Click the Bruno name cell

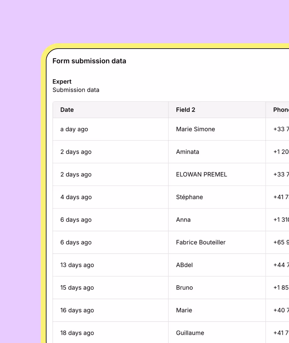point(217,288)
